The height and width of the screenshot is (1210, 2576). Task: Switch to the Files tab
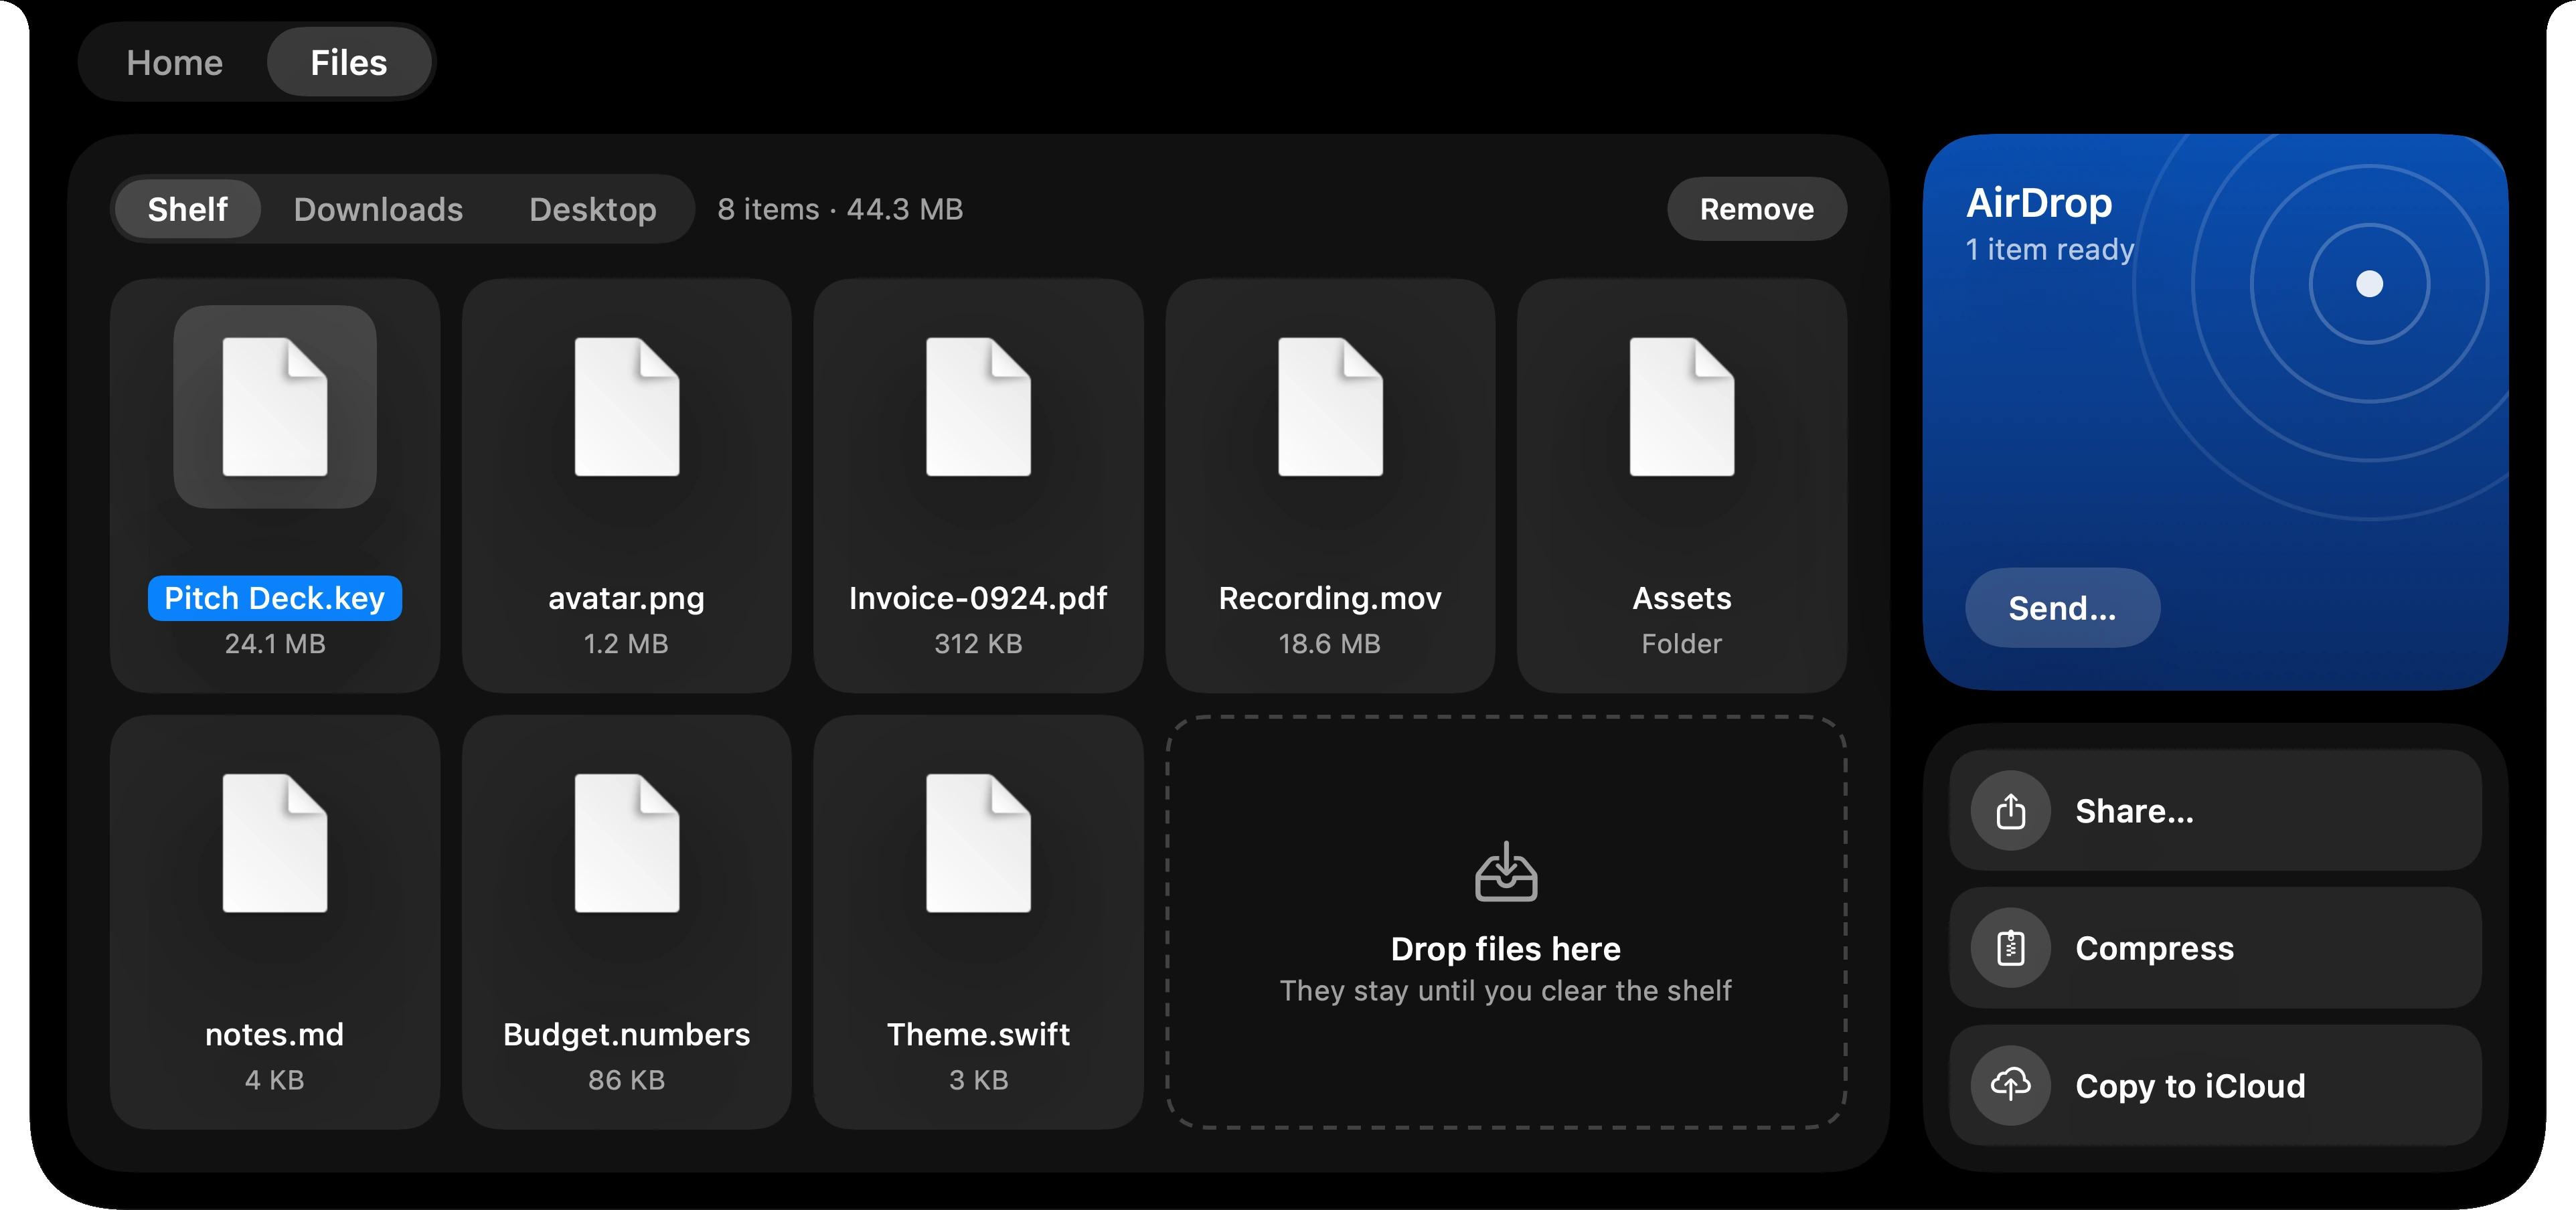[349, 62]
